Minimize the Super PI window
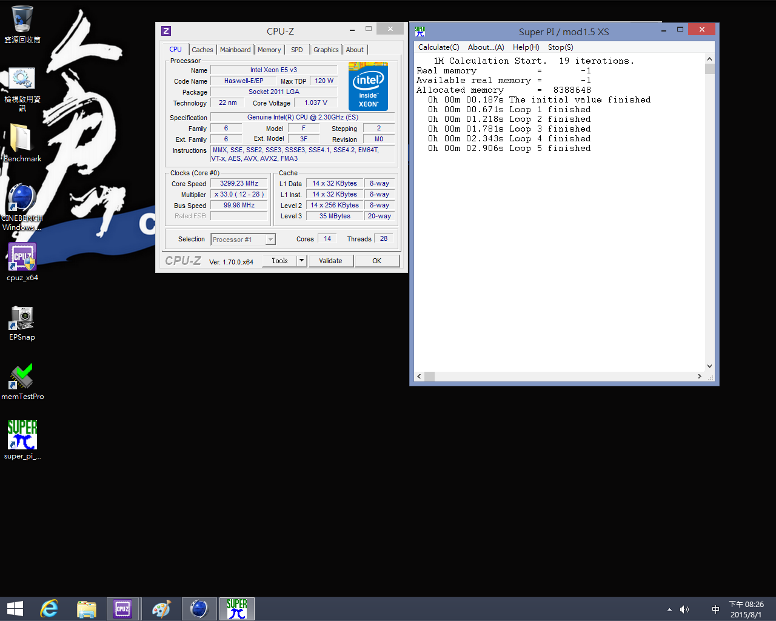 (x=664, y=30)
